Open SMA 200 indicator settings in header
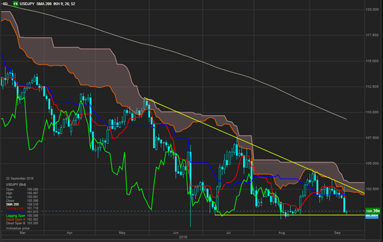The width and height of the screenshot is (383, 242). (x=44, y=4)
